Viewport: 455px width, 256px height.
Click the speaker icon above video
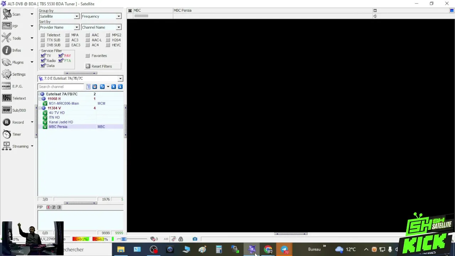click(375, 16)
